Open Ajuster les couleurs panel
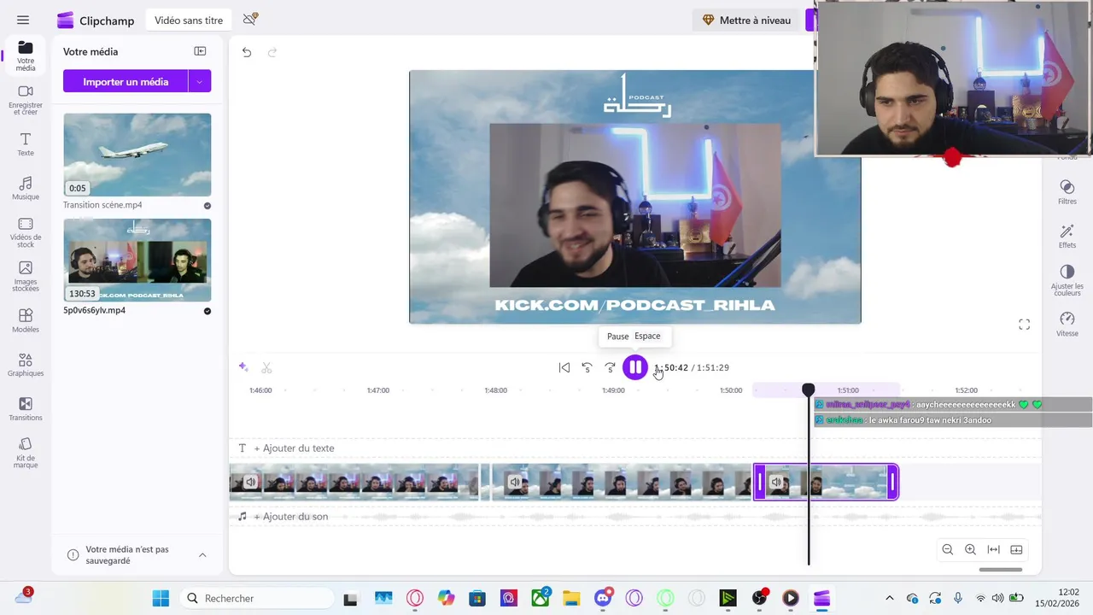The image size is (1093, 615). pos(1067,280)
